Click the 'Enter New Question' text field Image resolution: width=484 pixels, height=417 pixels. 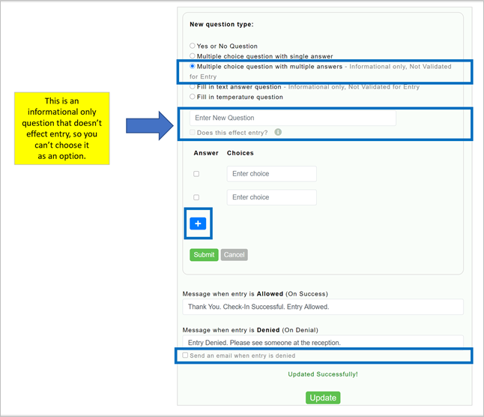(292, 118)
